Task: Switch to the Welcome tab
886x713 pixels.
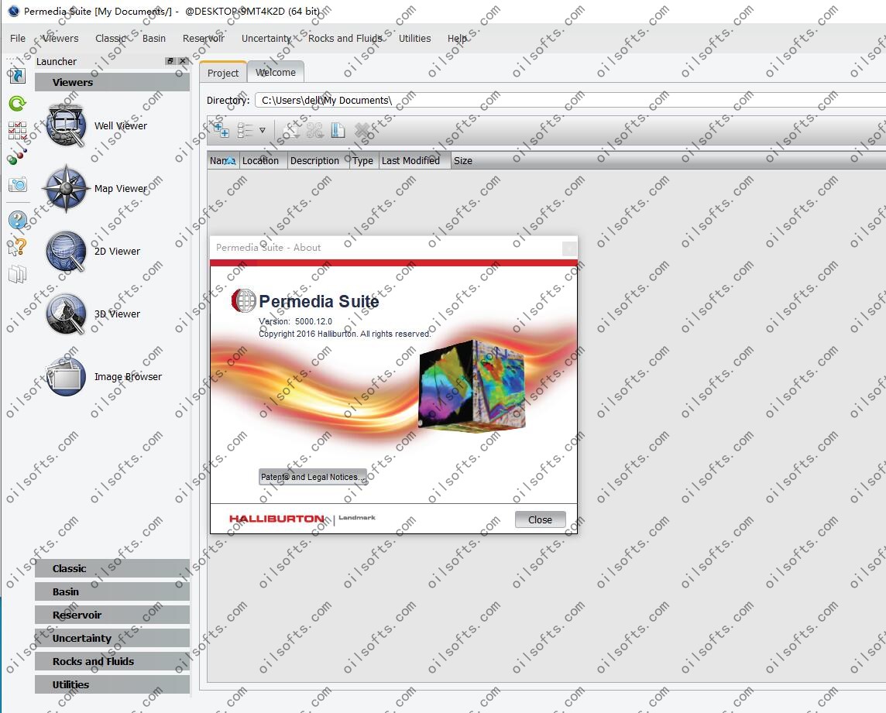Action: click(x=275, y=72)
